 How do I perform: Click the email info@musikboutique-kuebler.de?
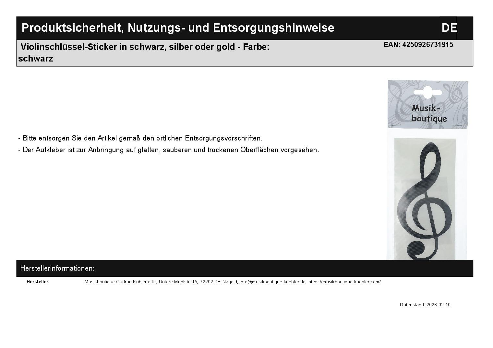(x=272, y=282)
